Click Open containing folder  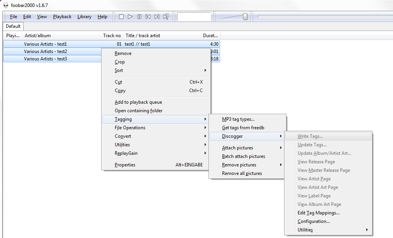tap(155, 111)
